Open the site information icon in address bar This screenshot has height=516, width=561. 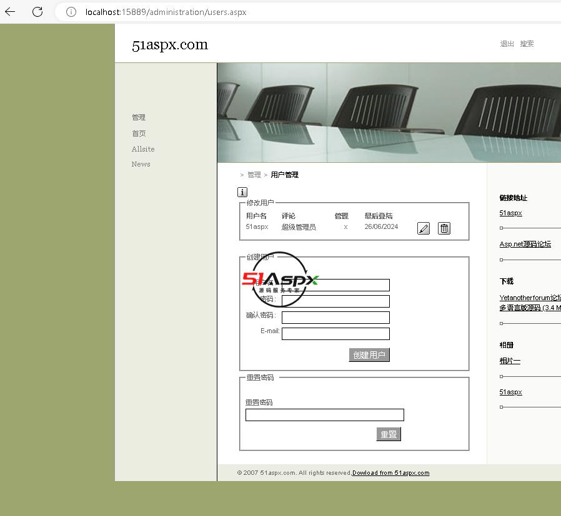point(71,12)
